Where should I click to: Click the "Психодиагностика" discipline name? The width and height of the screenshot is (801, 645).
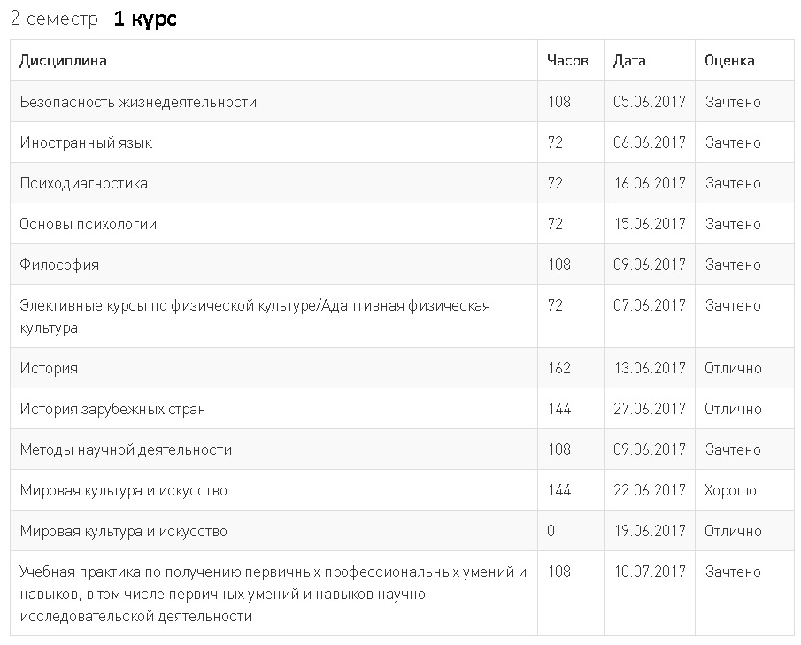tap(84, 183)
